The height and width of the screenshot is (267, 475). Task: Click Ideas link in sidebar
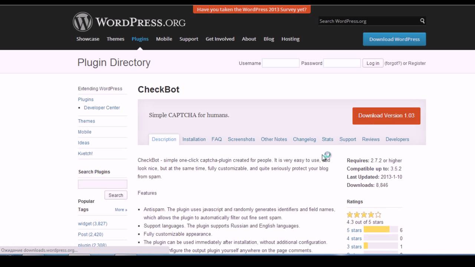point(83,142)
